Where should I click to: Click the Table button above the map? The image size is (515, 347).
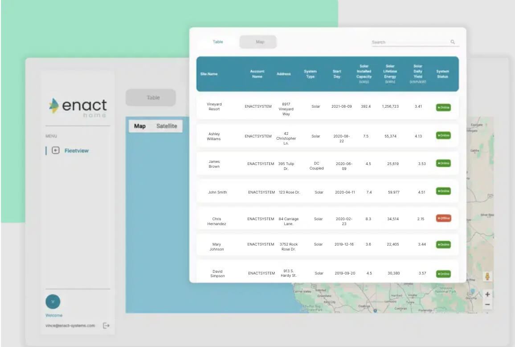coord(151,97)
